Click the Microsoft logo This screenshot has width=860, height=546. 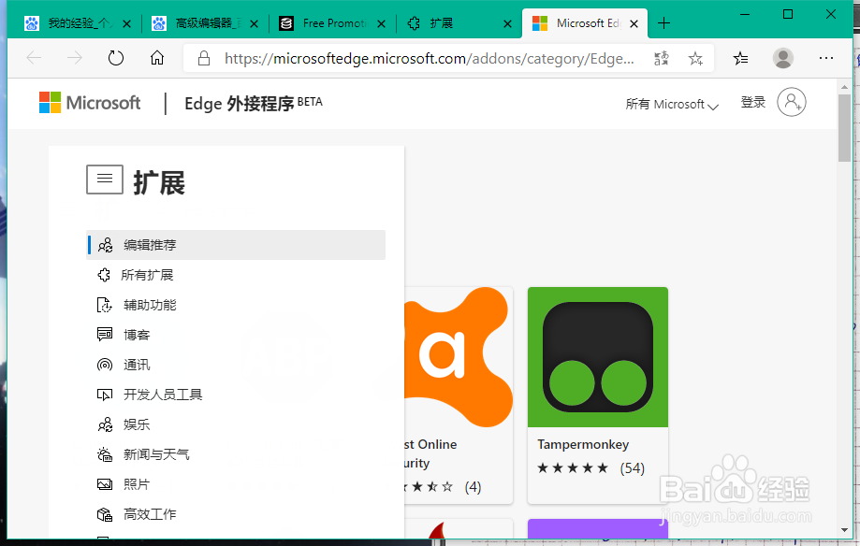[x=90, y=103]
